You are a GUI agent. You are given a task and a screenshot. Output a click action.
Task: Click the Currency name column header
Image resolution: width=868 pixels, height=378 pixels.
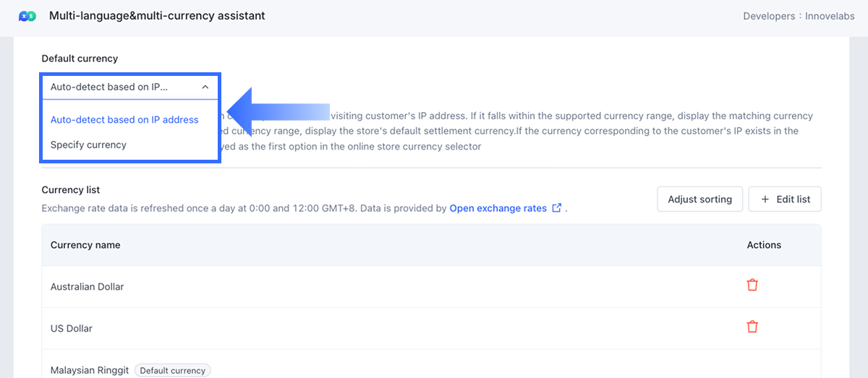tap(85, 245)
